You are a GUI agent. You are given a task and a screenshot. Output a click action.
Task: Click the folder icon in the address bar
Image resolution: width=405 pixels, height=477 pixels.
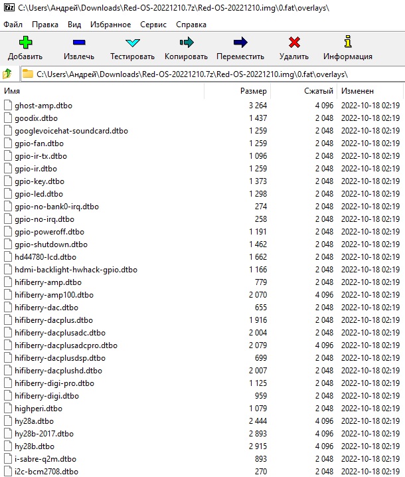[x=28, y=74]
